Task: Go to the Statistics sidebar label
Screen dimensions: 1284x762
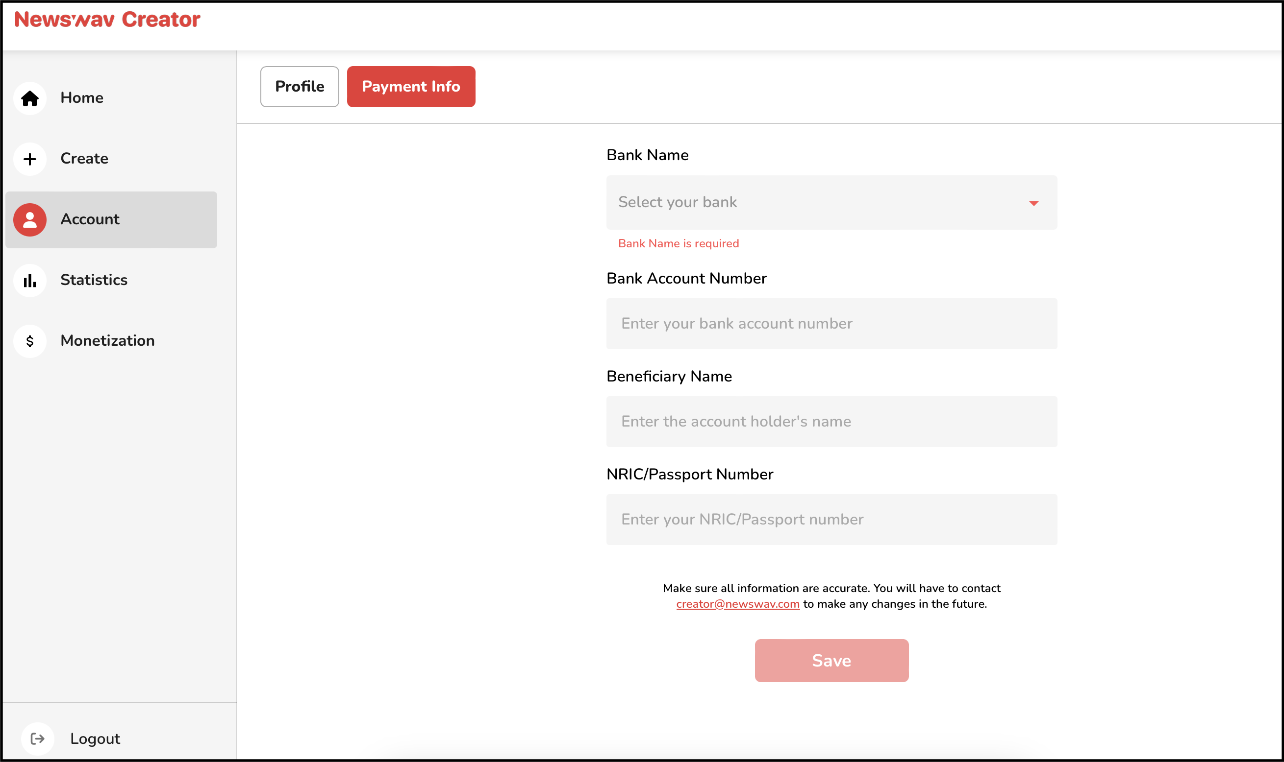Action: pyautogui.click(x=94, y=280)
